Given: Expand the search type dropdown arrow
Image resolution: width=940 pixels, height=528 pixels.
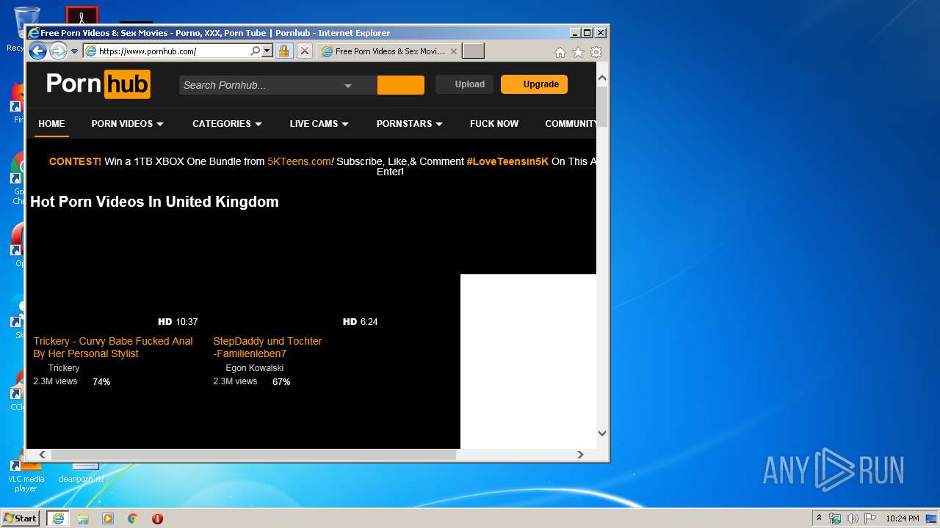Looking at the screenshot, I should (348, 86).
